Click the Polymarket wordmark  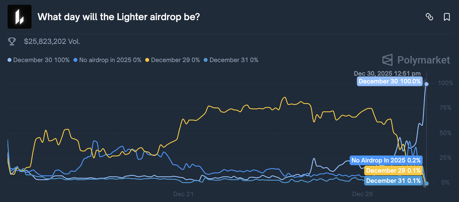pos(423,60)
